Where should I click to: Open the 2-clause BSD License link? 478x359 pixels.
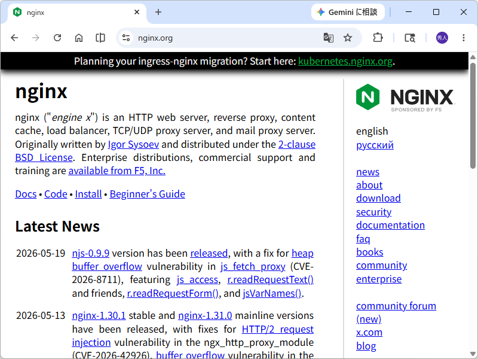point(296,144)
